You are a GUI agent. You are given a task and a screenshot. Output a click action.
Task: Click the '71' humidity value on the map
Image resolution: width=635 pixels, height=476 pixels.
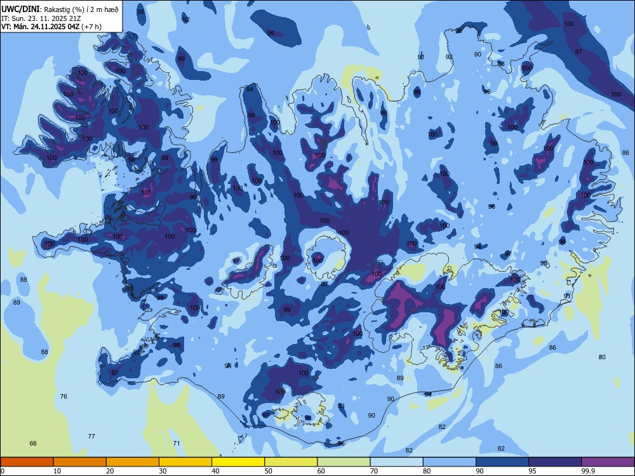pos(177,443)
